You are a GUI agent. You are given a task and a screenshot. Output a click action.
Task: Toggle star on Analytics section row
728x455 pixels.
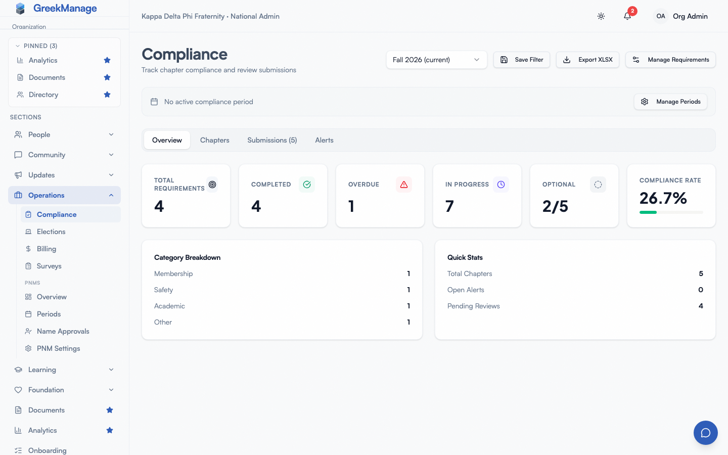[110, 430]
